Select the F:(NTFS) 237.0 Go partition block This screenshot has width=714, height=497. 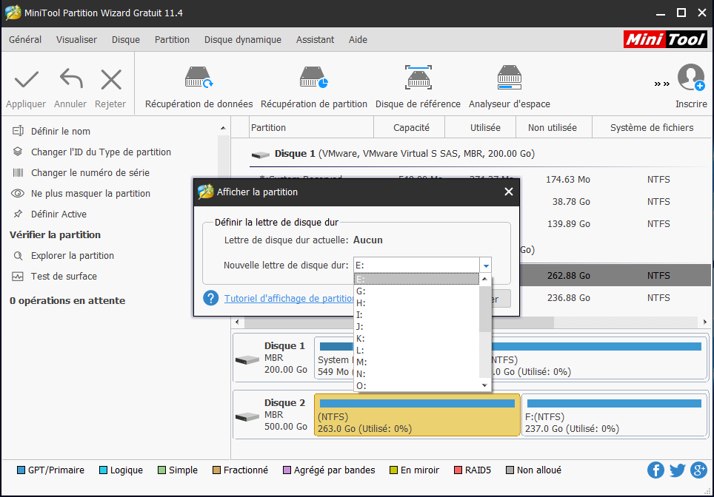coord(614,415)
